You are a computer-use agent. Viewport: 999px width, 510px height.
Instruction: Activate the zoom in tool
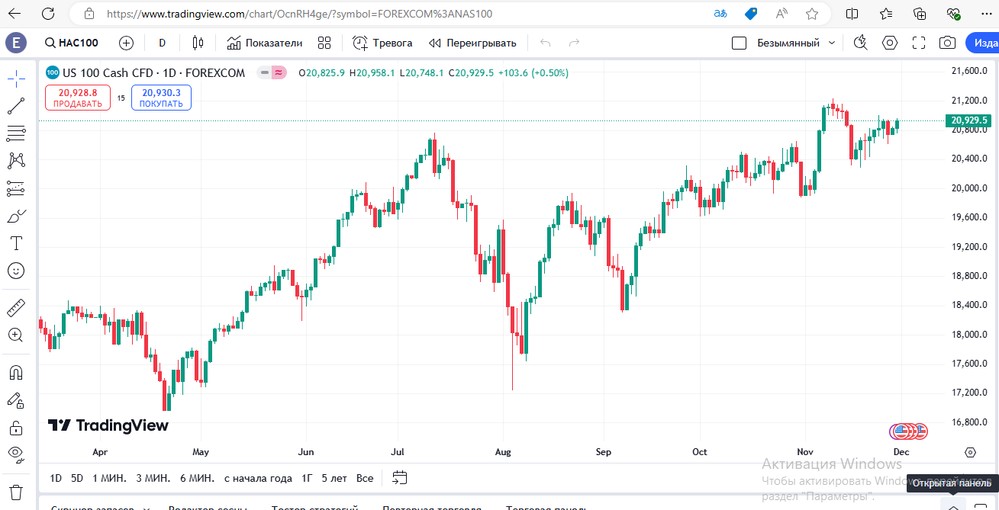16,335
